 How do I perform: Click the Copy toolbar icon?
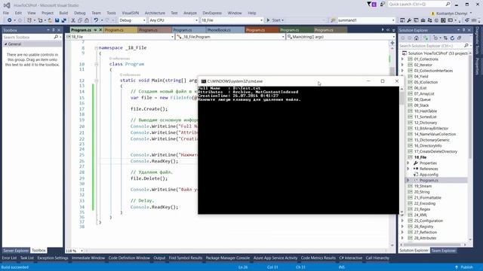tap(80, 20)
